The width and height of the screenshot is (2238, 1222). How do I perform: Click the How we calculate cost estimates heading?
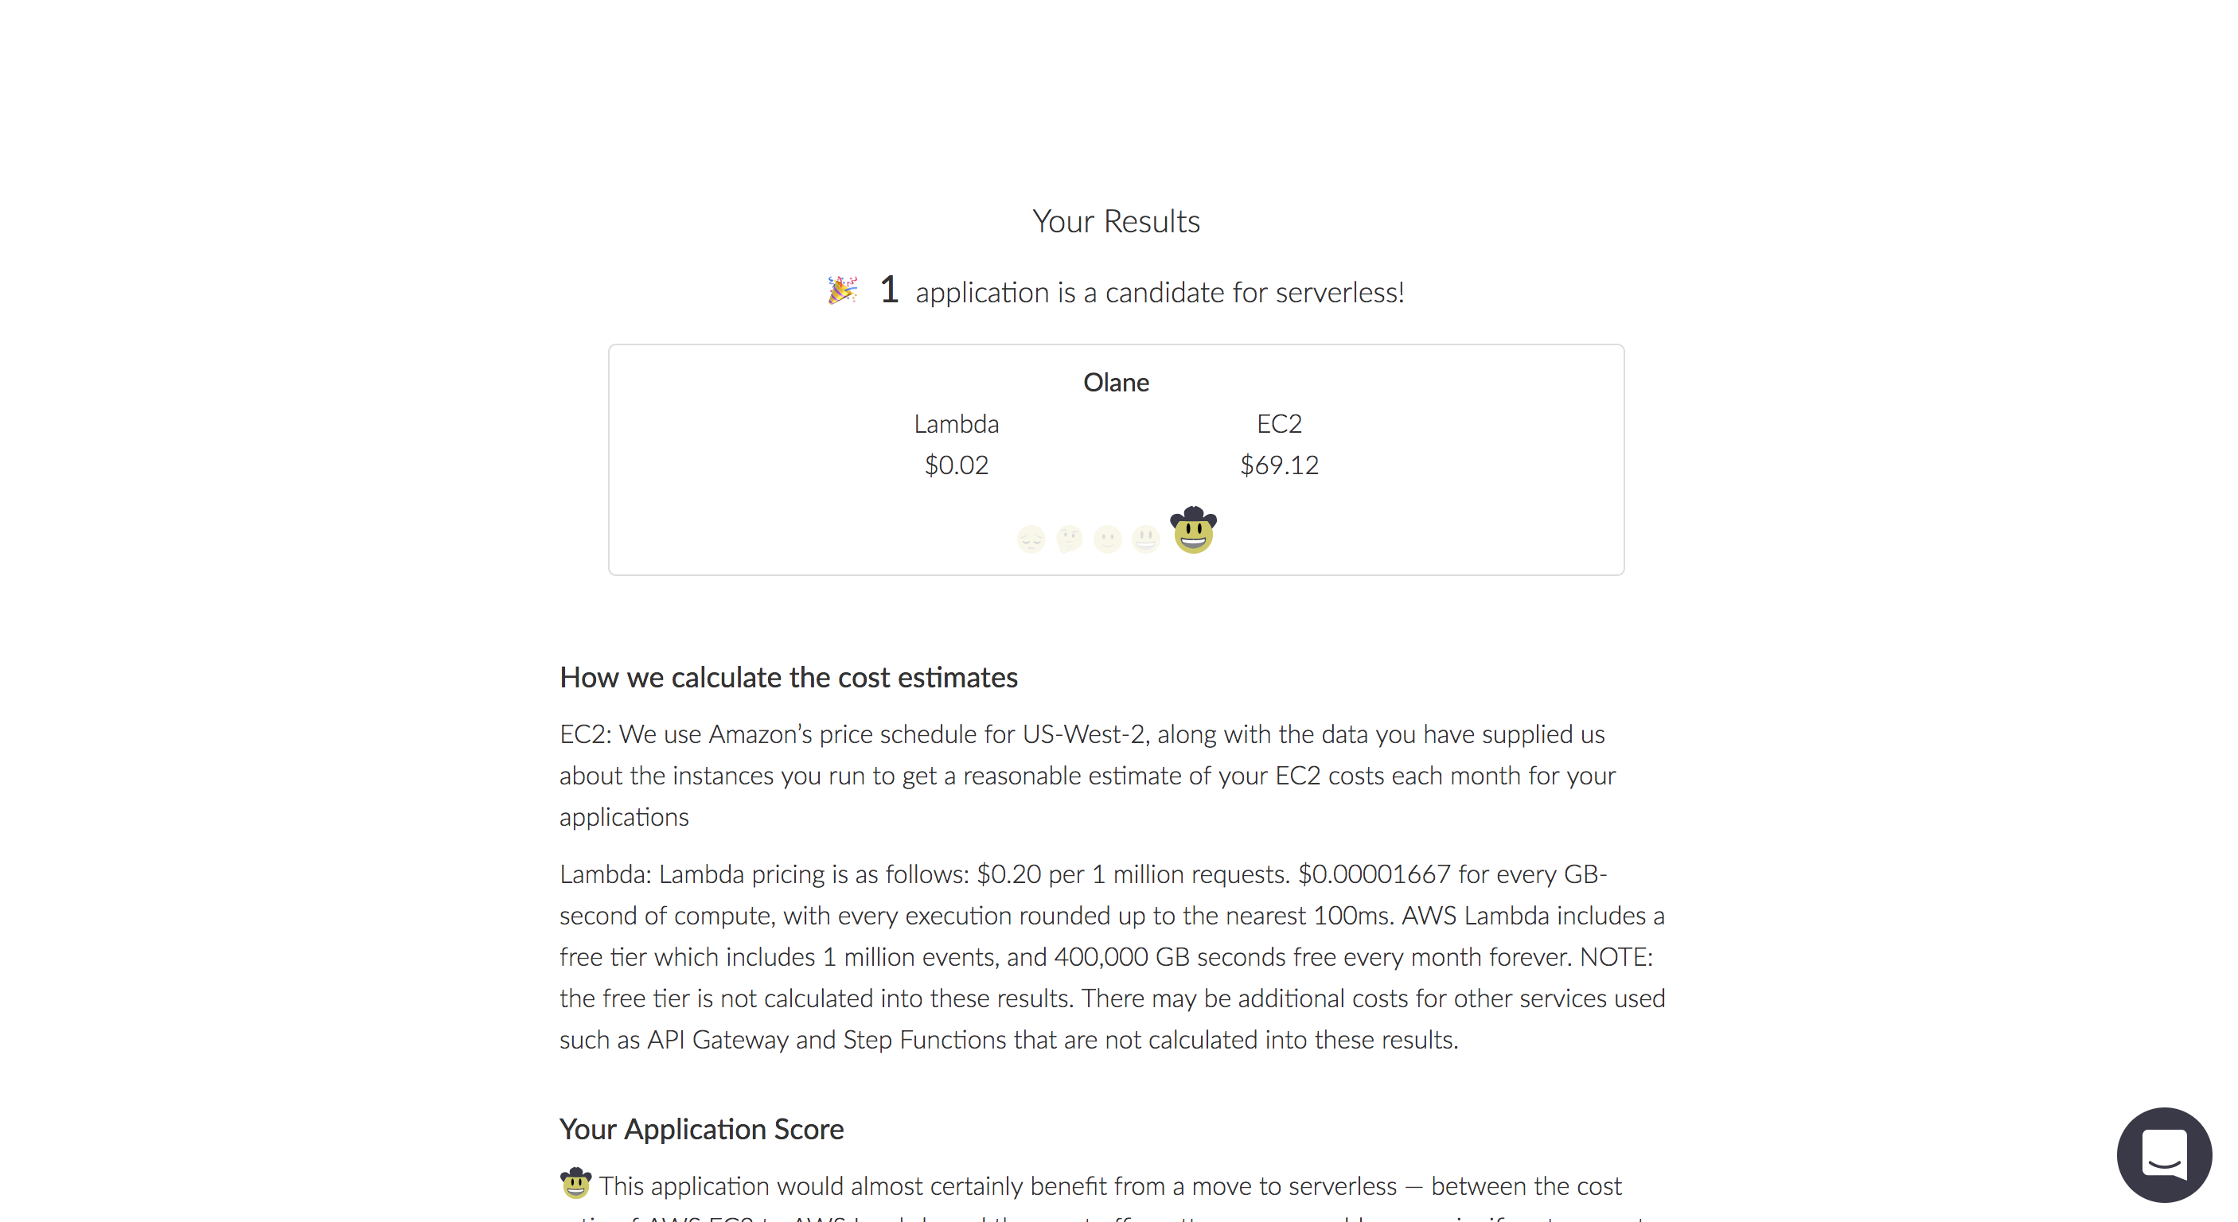(788, 678)
